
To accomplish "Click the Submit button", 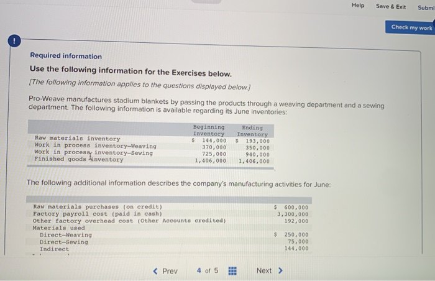I will 426,8.
